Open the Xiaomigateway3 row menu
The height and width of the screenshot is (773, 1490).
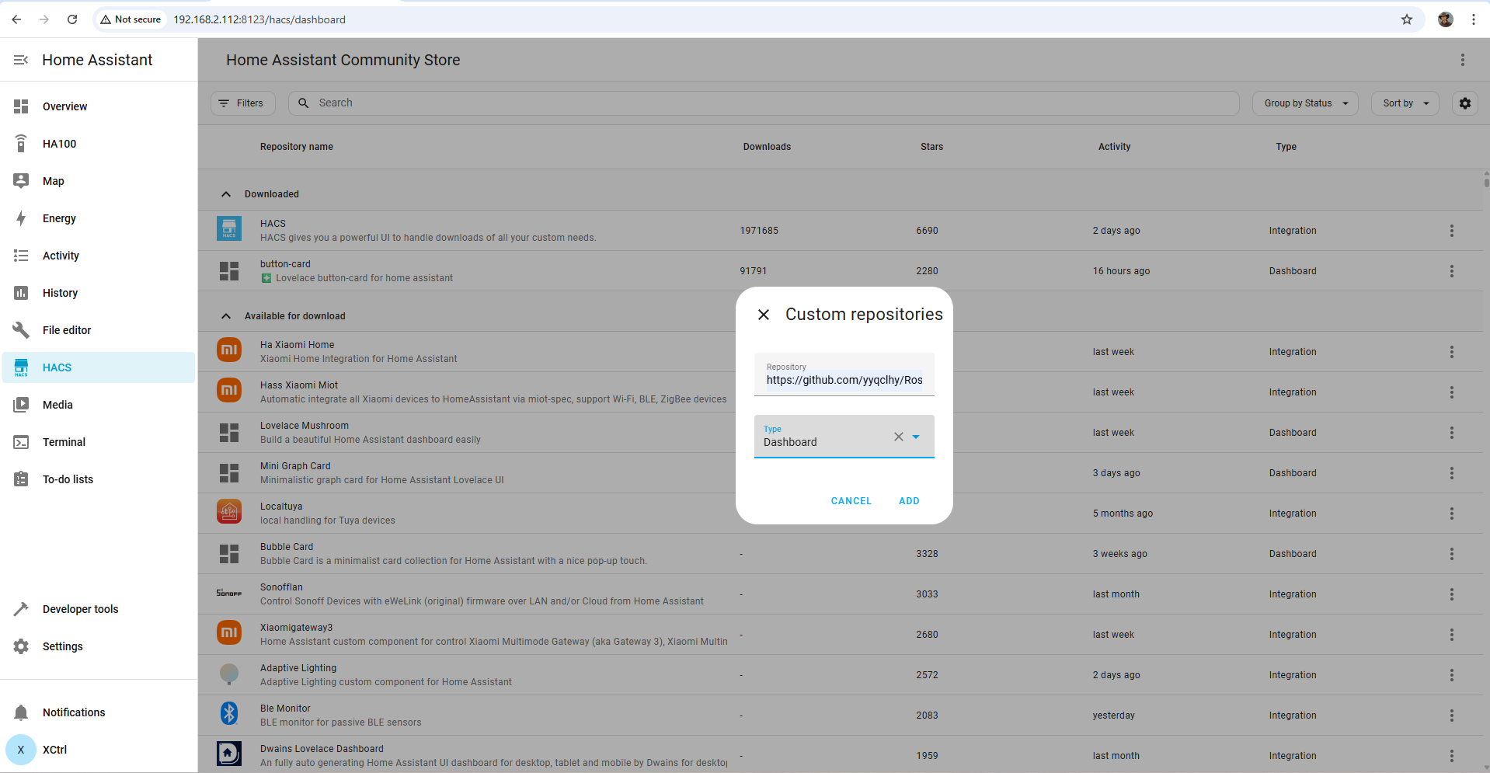click(x=1451, y=635)
